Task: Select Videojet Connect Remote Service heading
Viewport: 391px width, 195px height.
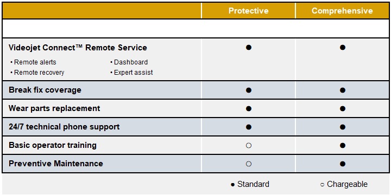Action: click(x=78, y=48)
